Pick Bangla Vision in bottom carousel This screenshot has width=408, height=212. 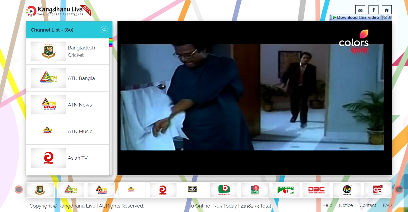[x=255, y=190]
